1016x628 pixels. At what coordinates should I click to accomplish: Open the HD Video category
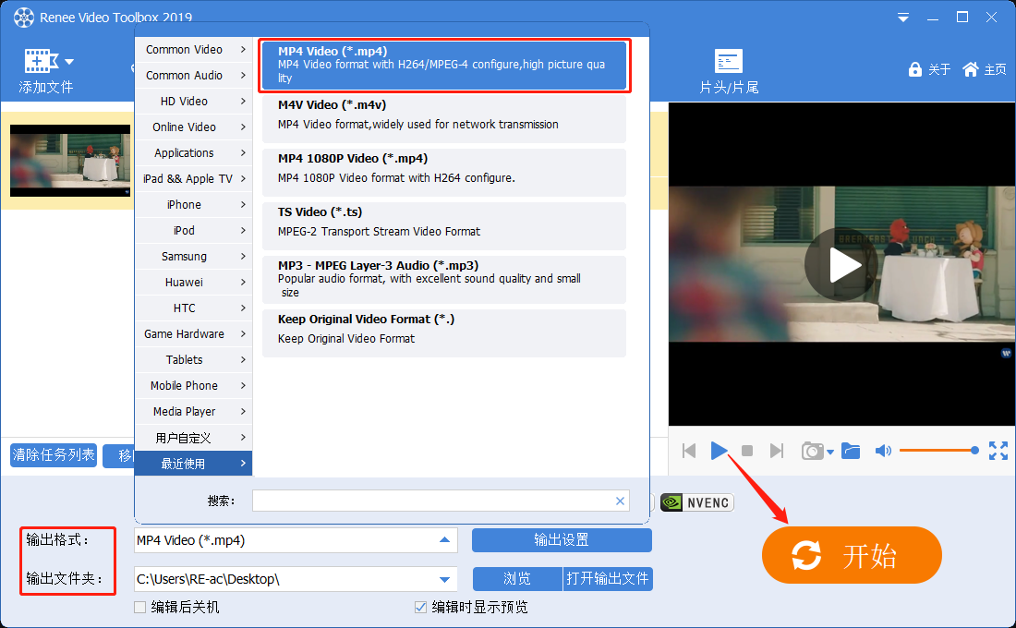coord(194,101)
